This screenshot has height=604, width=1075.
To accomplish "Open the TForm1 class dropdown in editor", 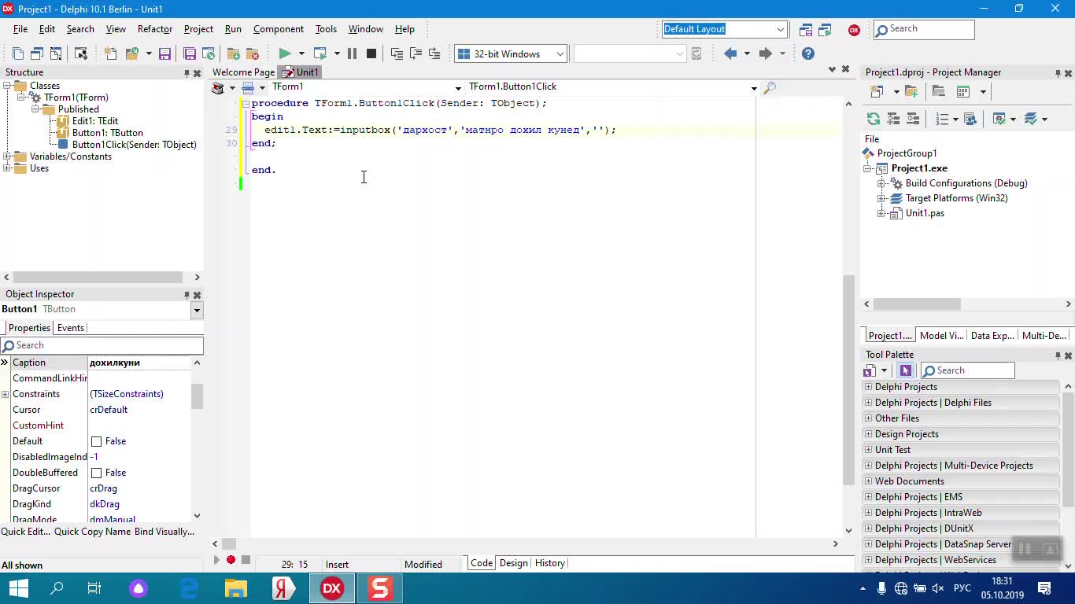I will tap(458, 87).
